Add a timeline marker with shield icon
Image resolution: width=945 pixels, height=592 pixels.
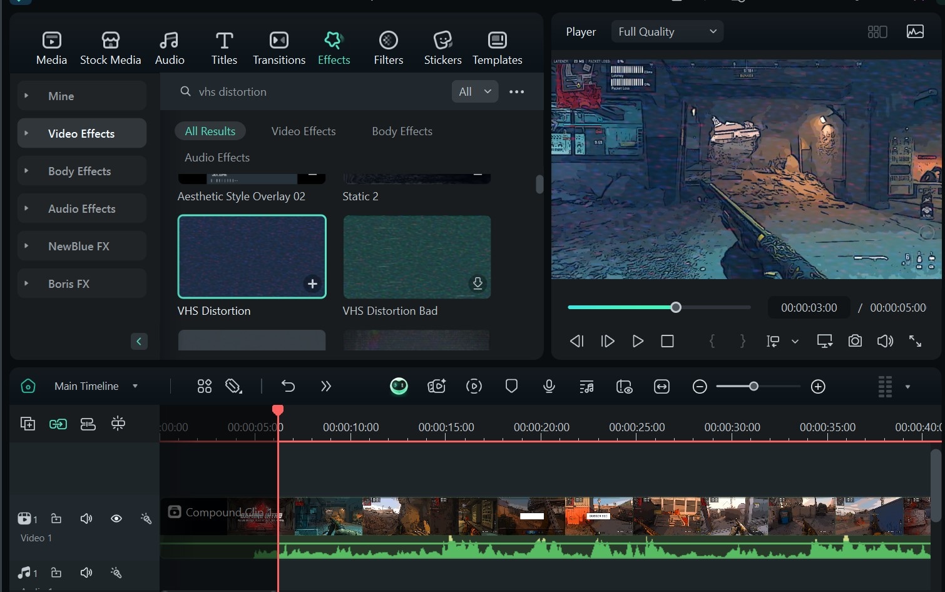tap(511, 386)
